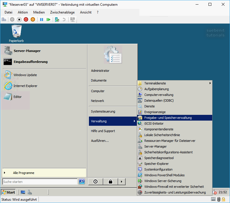Pause the virtual machine

(x=42, y=20)
